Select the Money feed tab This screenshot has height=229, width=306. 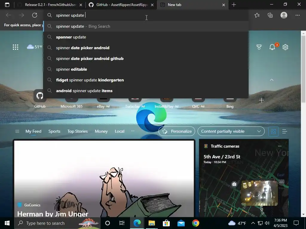(x=101, y=131)
